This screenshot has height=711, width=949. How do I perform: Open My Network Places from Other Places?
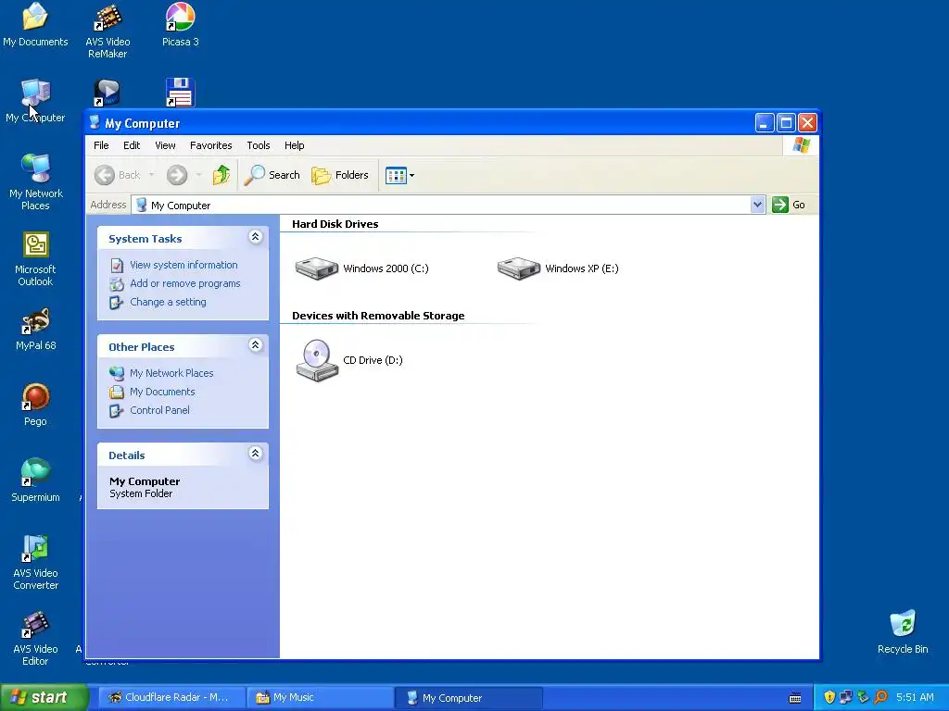coord(171,374)
